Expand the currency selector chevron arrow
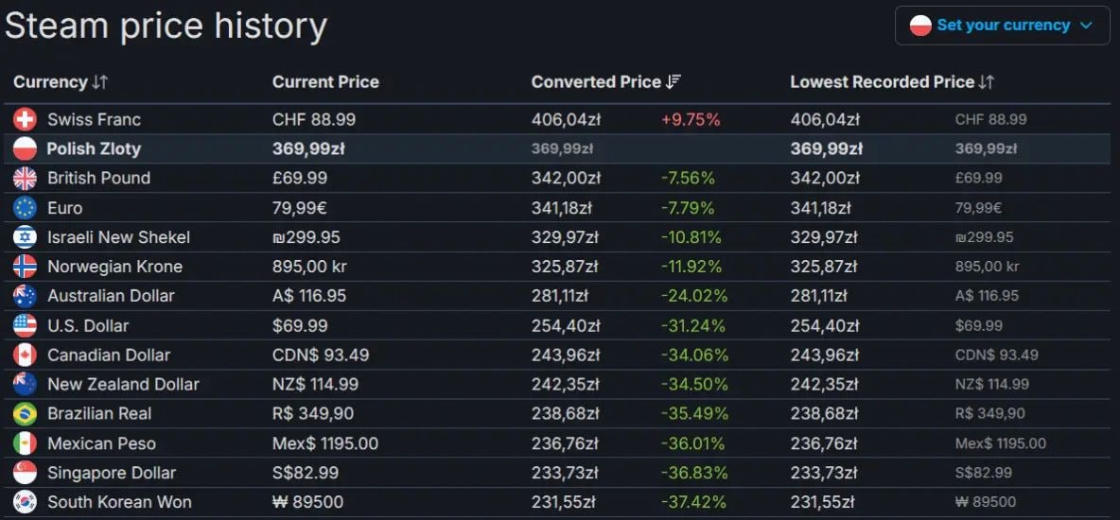Viewport: 1120px width, 520px height. click(1086, 26)
